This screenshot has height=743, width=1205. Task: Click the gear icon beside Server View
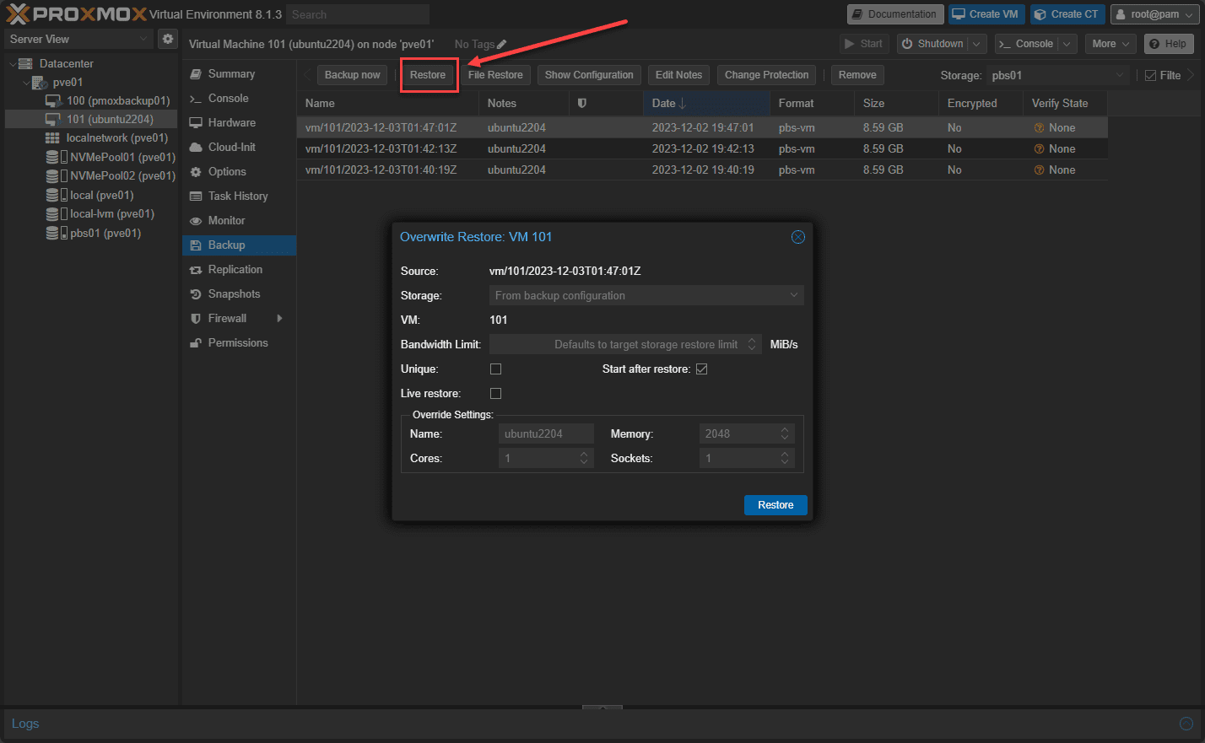[168, 39]
